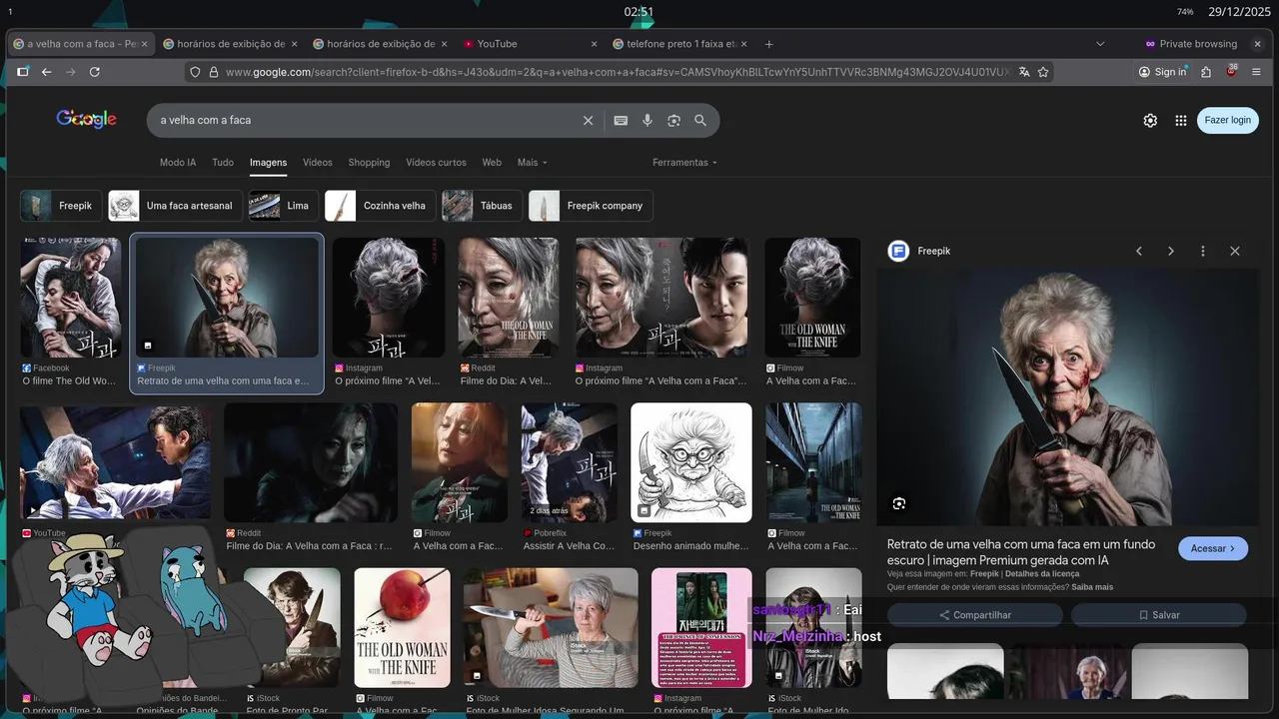Switch to telefone preto 1 faixa tab
Viewport: 1279px width, 719px height.
(680, 44)
